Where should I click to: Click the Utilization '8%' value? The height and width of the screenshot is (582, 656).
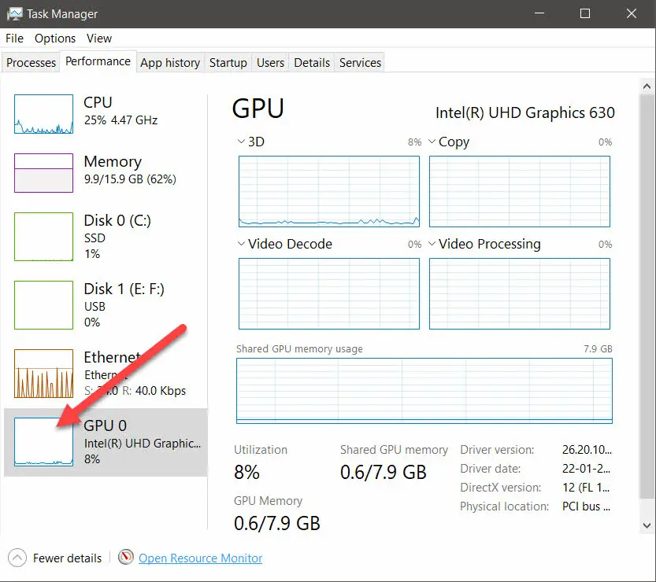tap(246, 473)
